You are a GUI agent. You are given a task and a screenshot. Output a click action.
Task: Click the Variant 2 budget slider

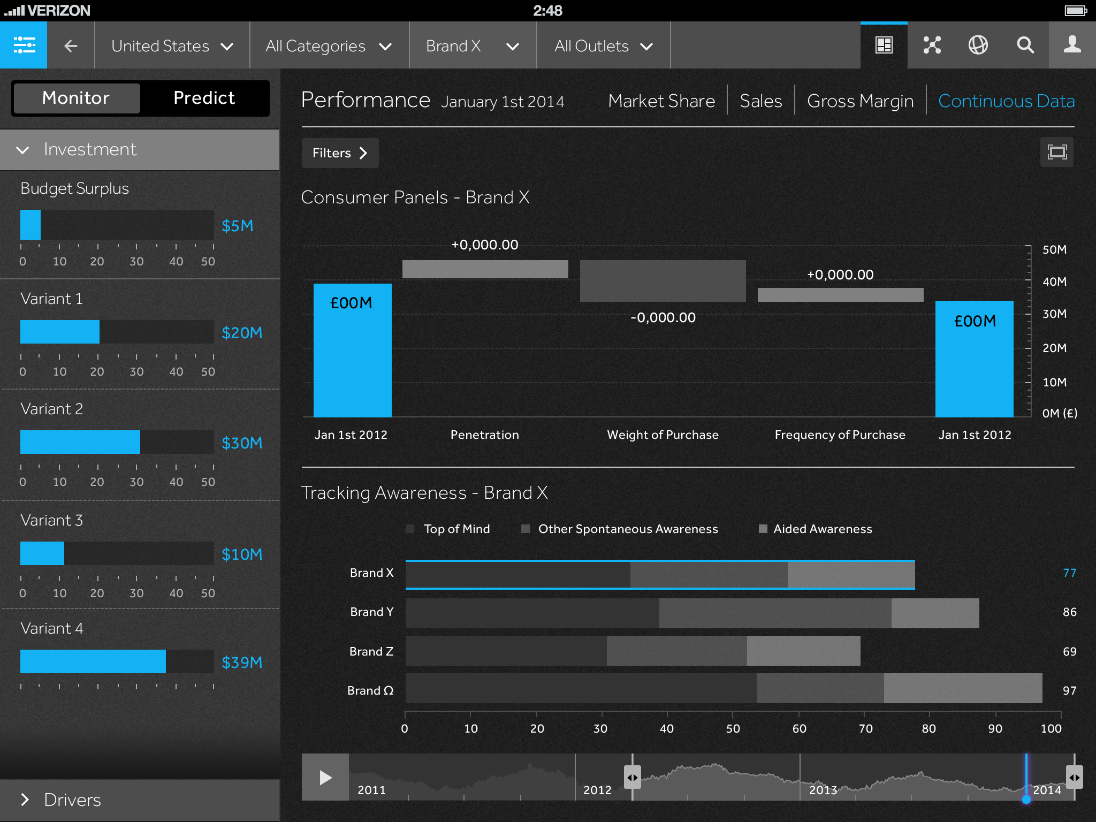(117, 442)
